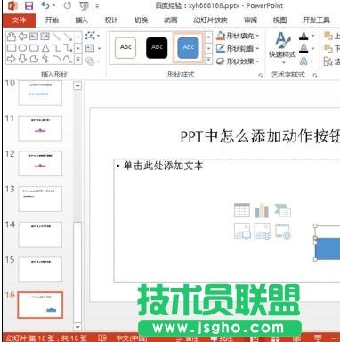
Task: Select the arc shape in gallery
Action: 57,60
